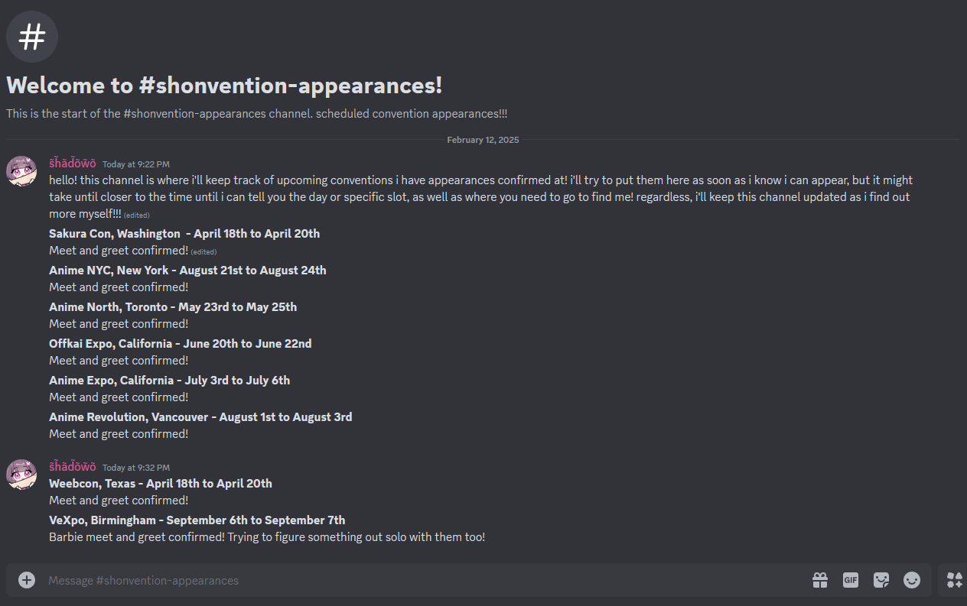Viewport: 967px width, 606px height.
Task: Open the apps launcher icon
Action: (954, 580)
